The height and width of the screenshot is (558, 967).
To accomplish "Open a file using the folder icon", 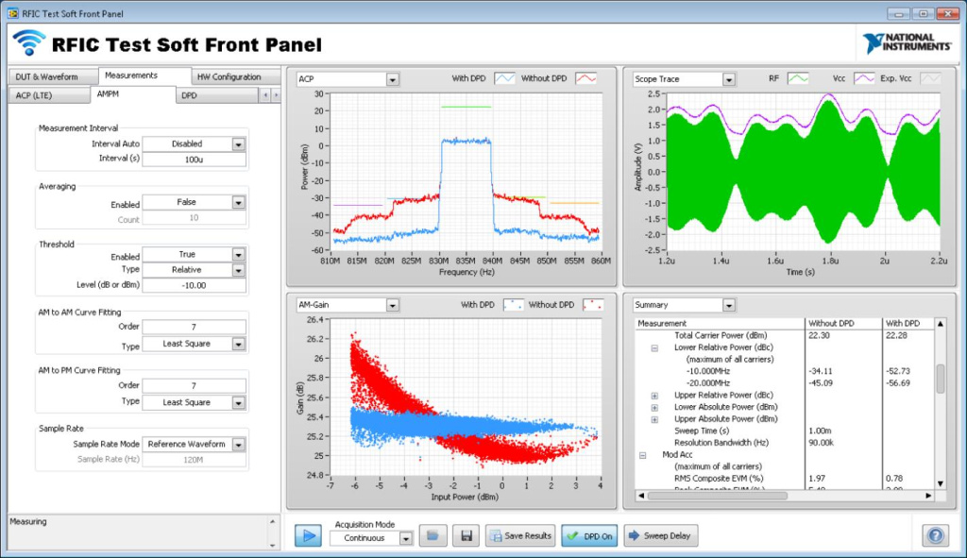I will click(x=433, y=535).
